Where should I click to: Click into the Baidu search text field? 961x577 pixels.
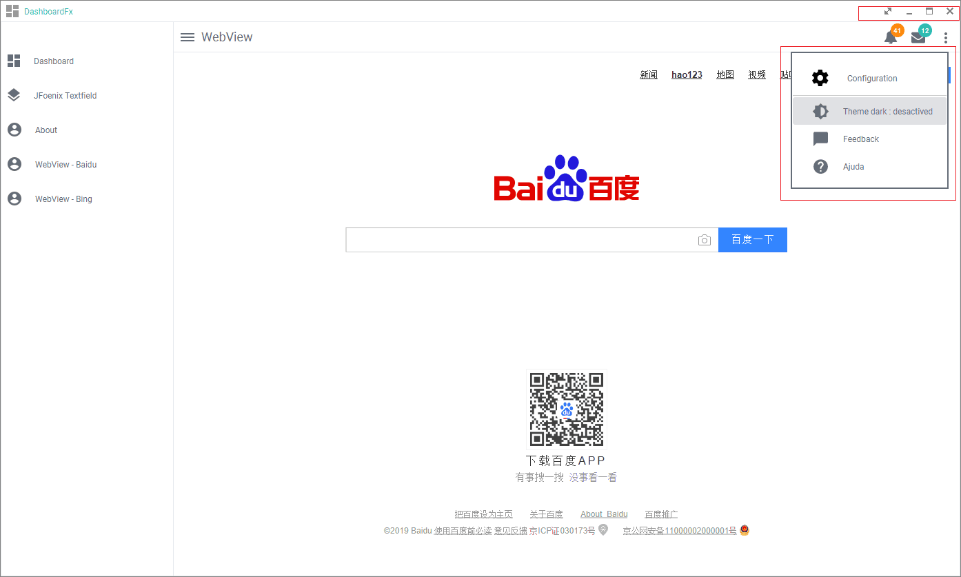click(x=520, y=240)
